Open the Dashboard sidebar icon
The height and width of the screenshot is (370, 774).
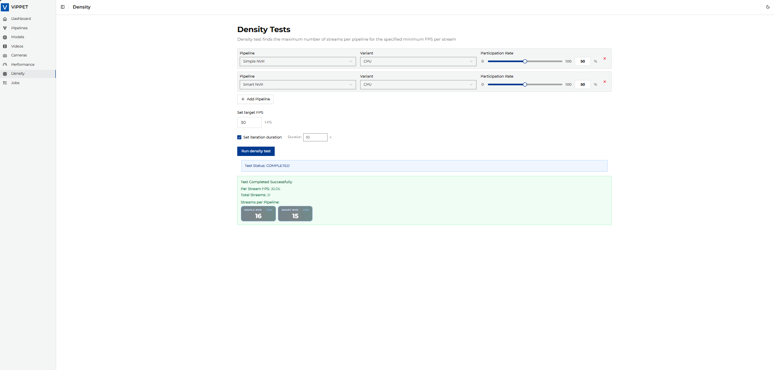point(4,19)
